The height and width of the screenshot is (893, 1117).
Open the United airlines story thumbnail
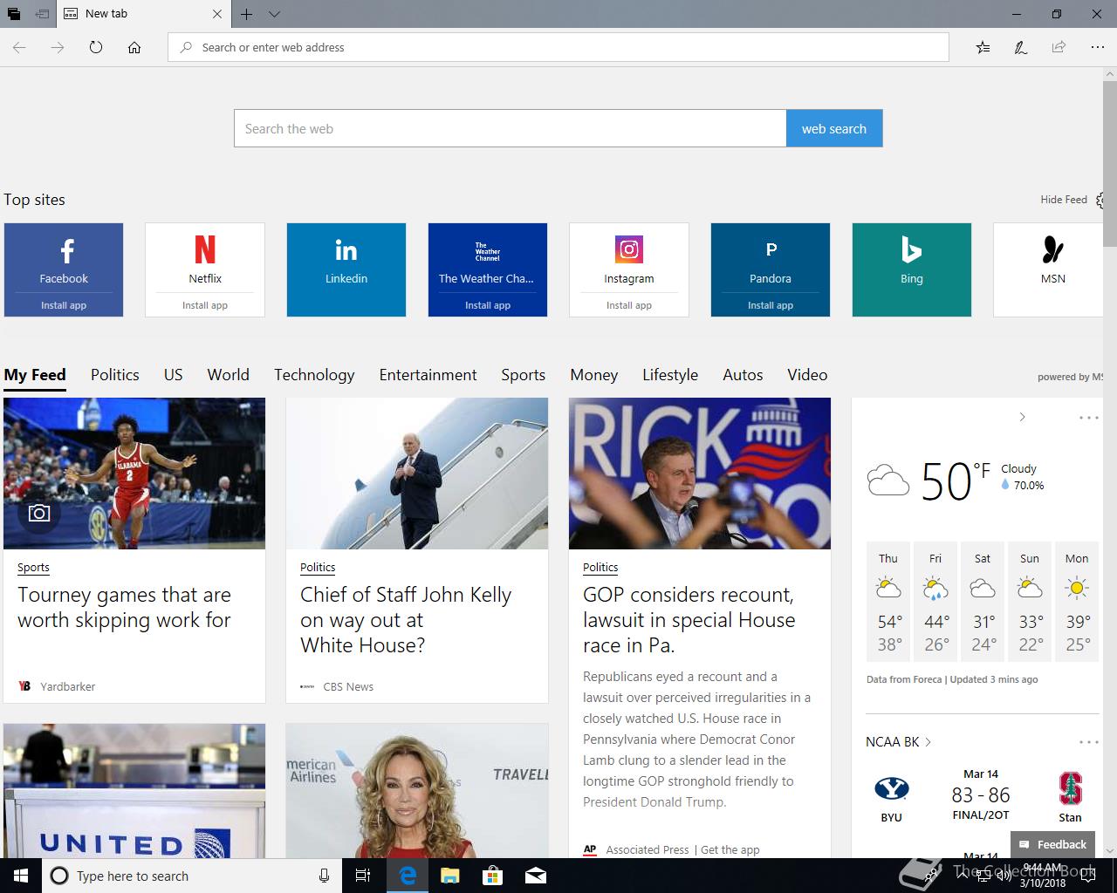[134, 791]
